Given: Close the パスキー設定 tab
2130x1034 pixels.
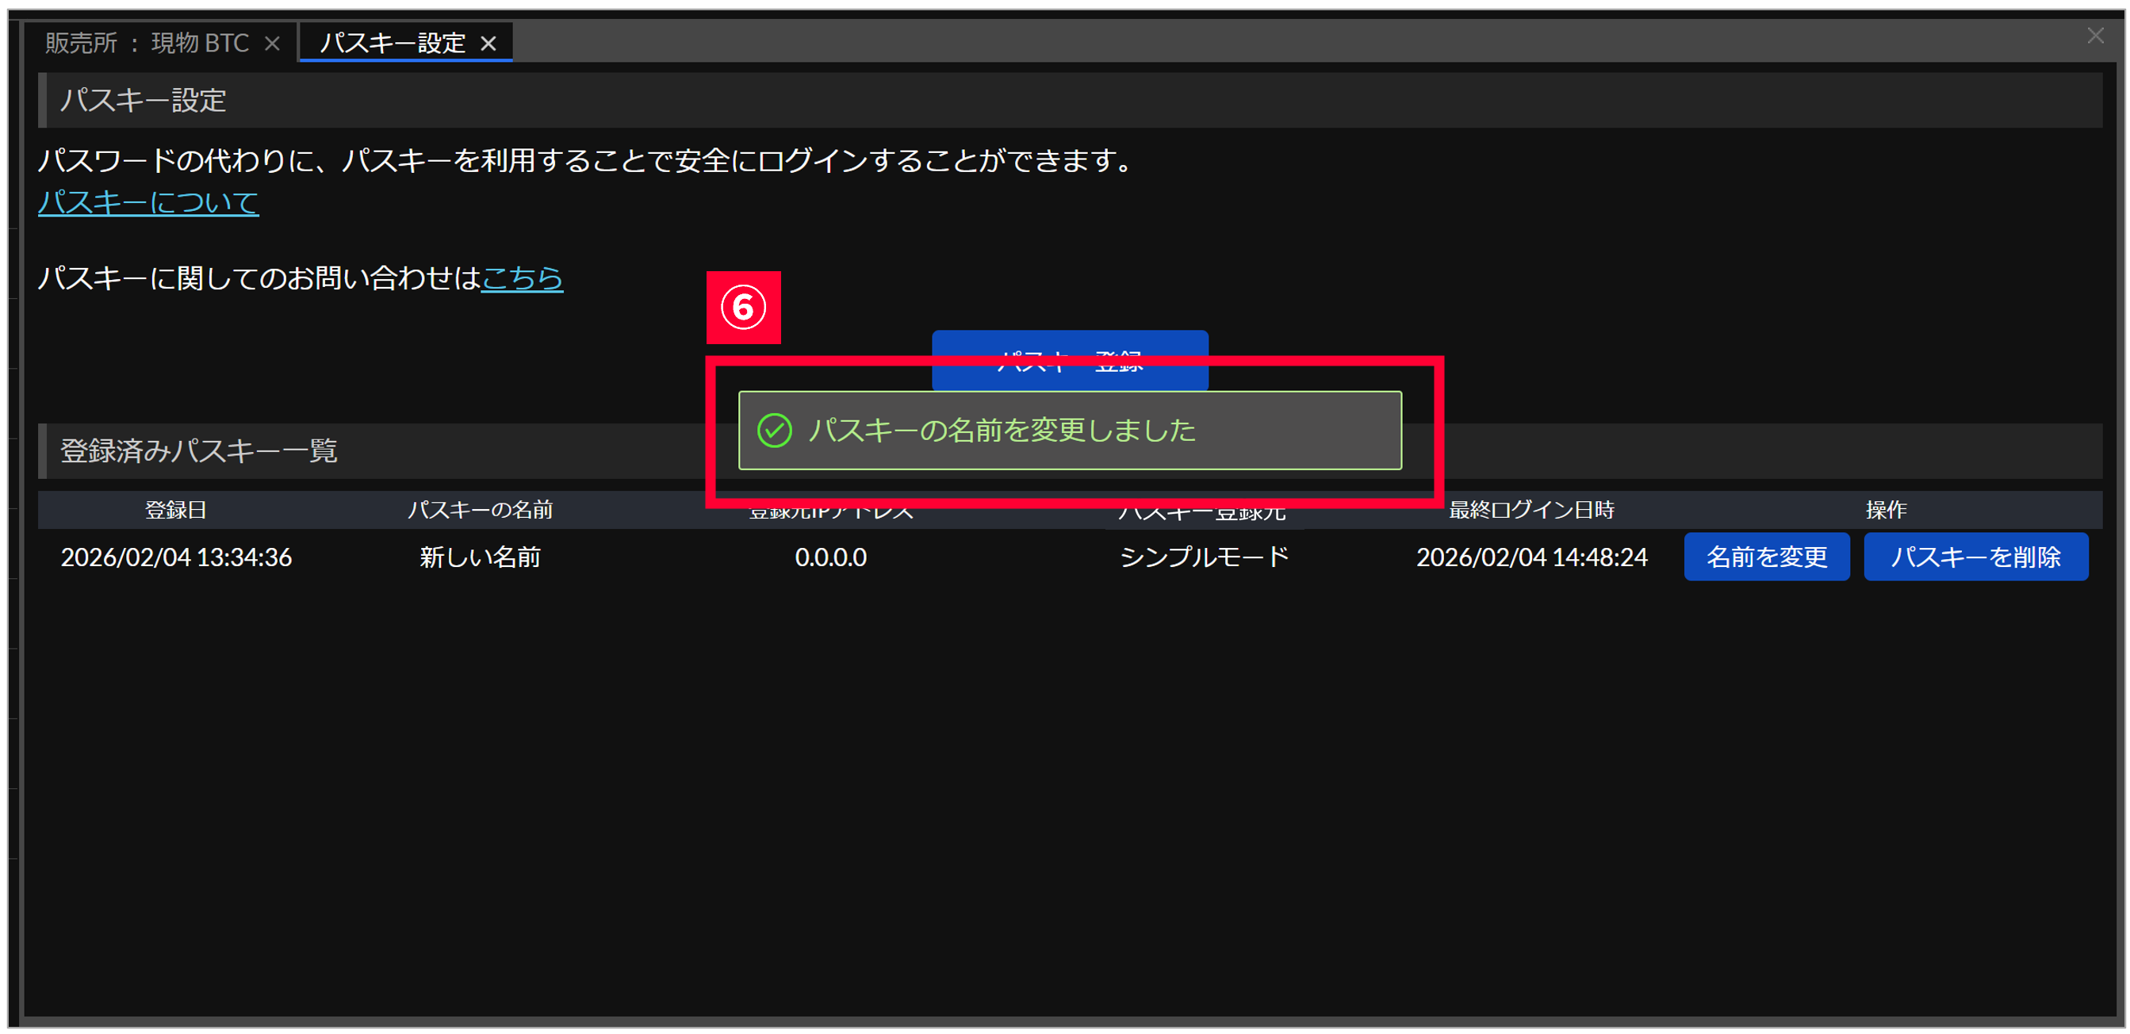Looking at the screenshot, I should coord(488,43).
